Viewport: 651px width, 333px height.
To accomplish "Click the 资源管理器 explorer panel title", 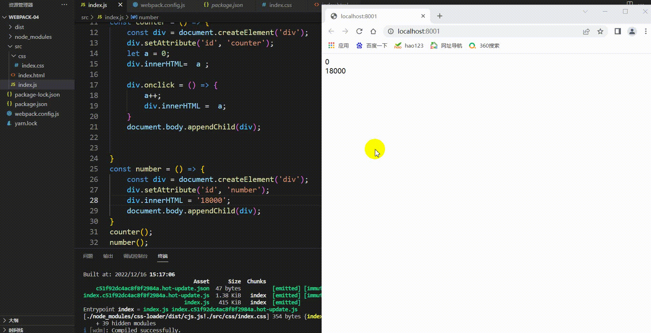I will click(x=21, y=5).
